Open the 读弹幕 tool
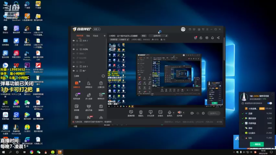Image resolution: width=276 pixels, height=155 pixels. (x=77, y=107)
